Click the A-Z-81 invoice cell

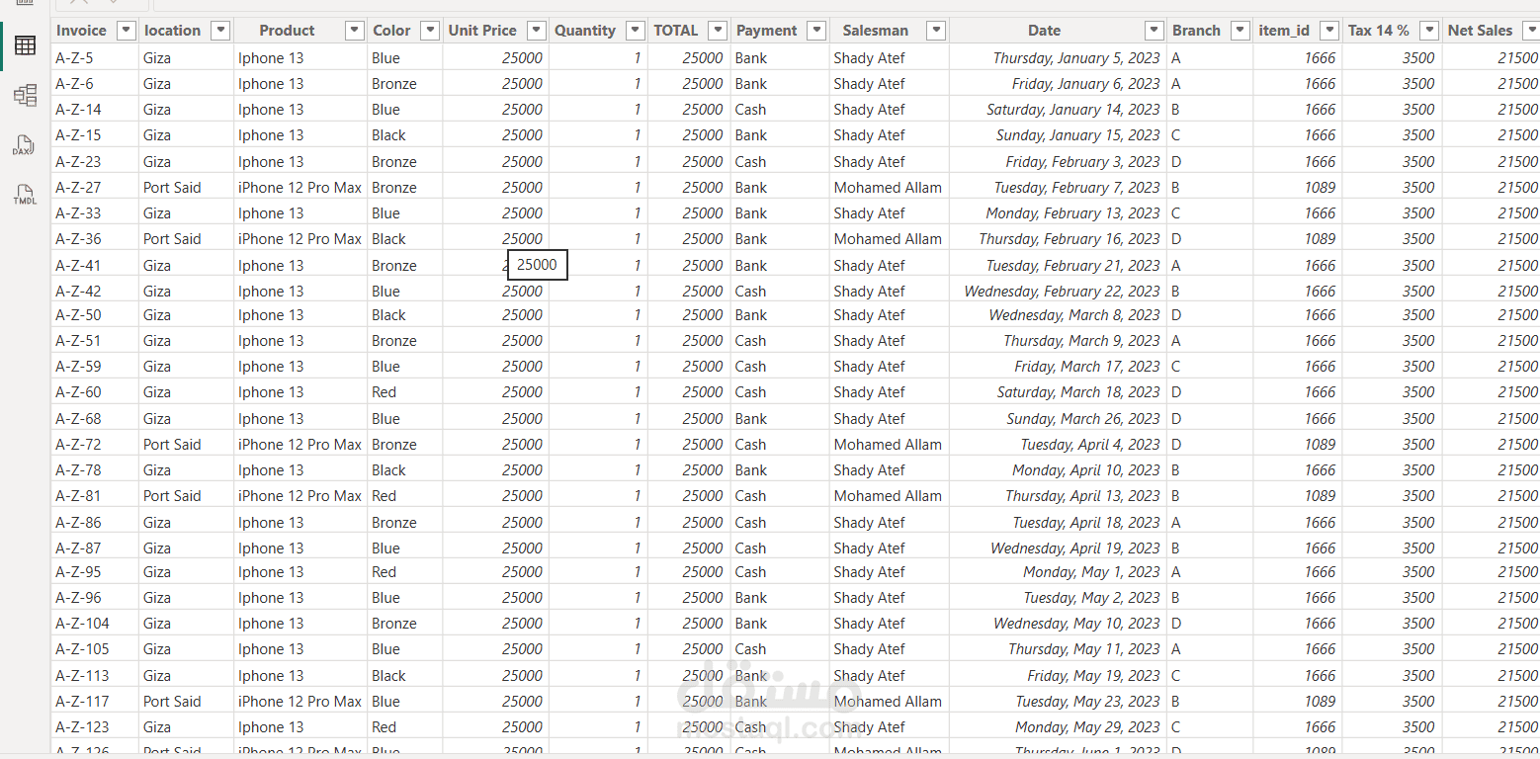(x=78, y=496)
